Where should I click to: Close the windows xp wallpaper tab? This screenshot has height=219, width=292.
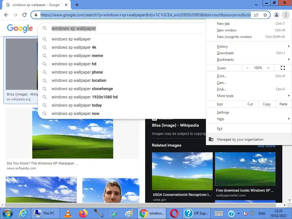66,5
